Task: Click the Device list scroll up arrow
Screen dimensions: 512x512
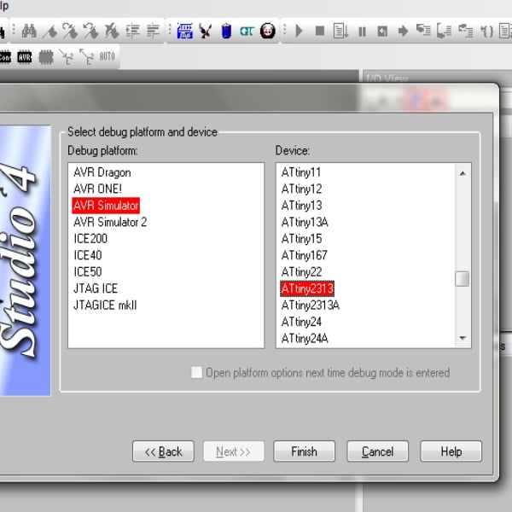Action: (463, 173)
